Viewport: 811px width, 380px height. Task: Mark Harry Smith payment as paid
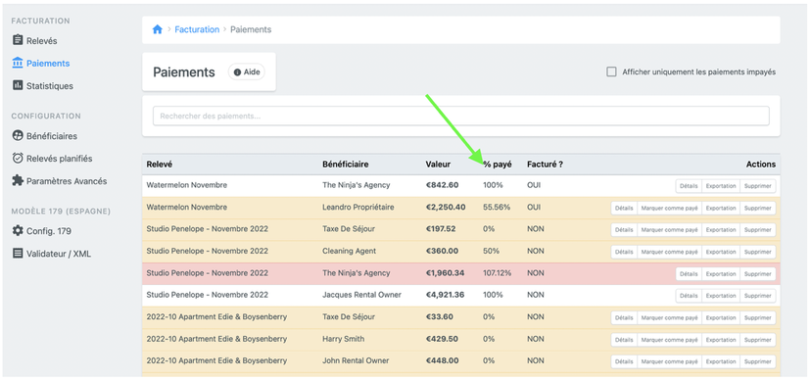(x=669, y=340)
